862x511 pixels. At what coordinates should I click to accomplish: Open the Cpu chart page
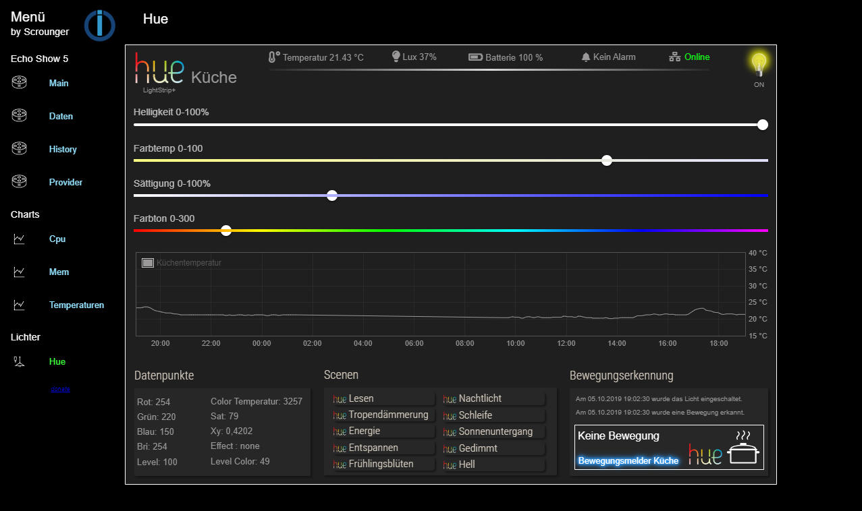click(x=57, y=239)
